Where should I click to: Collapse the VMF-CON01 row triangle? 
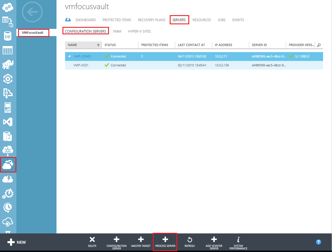click(x=69, y=56)
